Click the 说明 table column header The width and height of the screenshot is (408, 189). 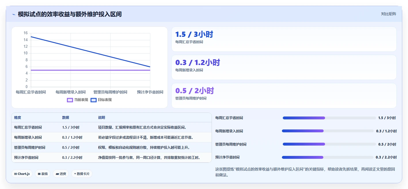click(102, 118)
